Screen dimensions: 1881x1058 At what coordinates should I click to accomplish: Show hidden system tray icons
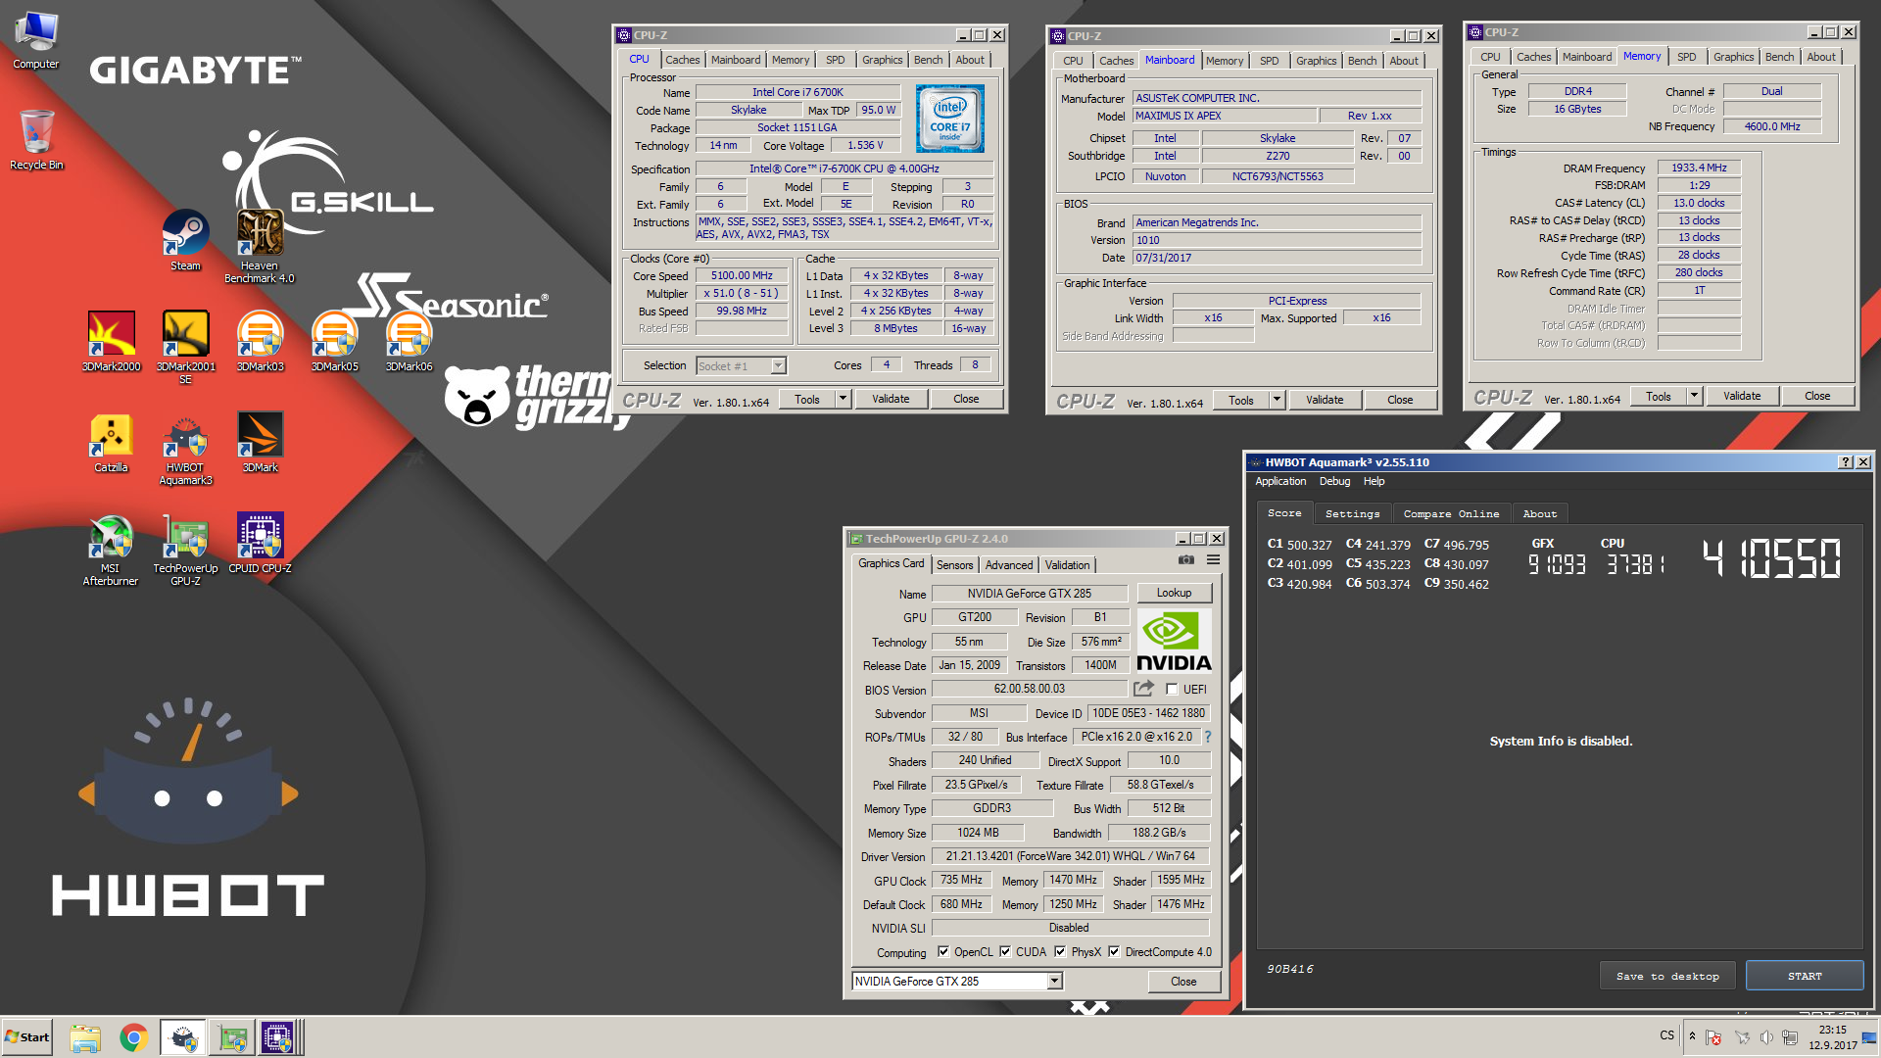[x=1692, y=1036]
